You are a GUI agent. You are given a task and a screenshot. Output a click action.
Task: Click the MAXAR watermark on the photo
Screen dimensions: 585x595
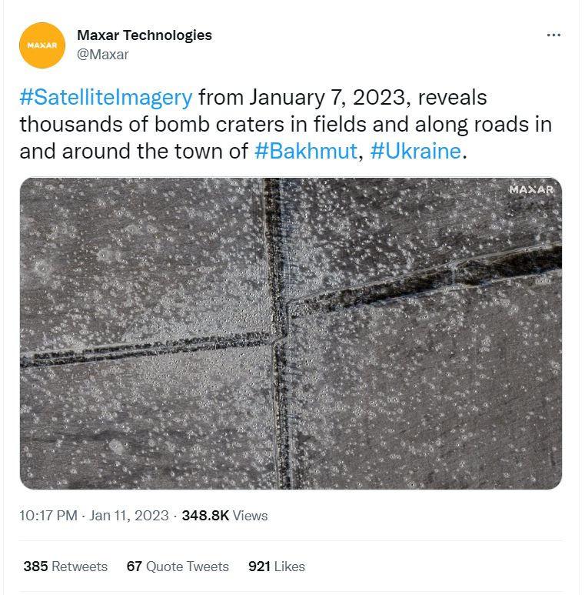tap(530, 189)
